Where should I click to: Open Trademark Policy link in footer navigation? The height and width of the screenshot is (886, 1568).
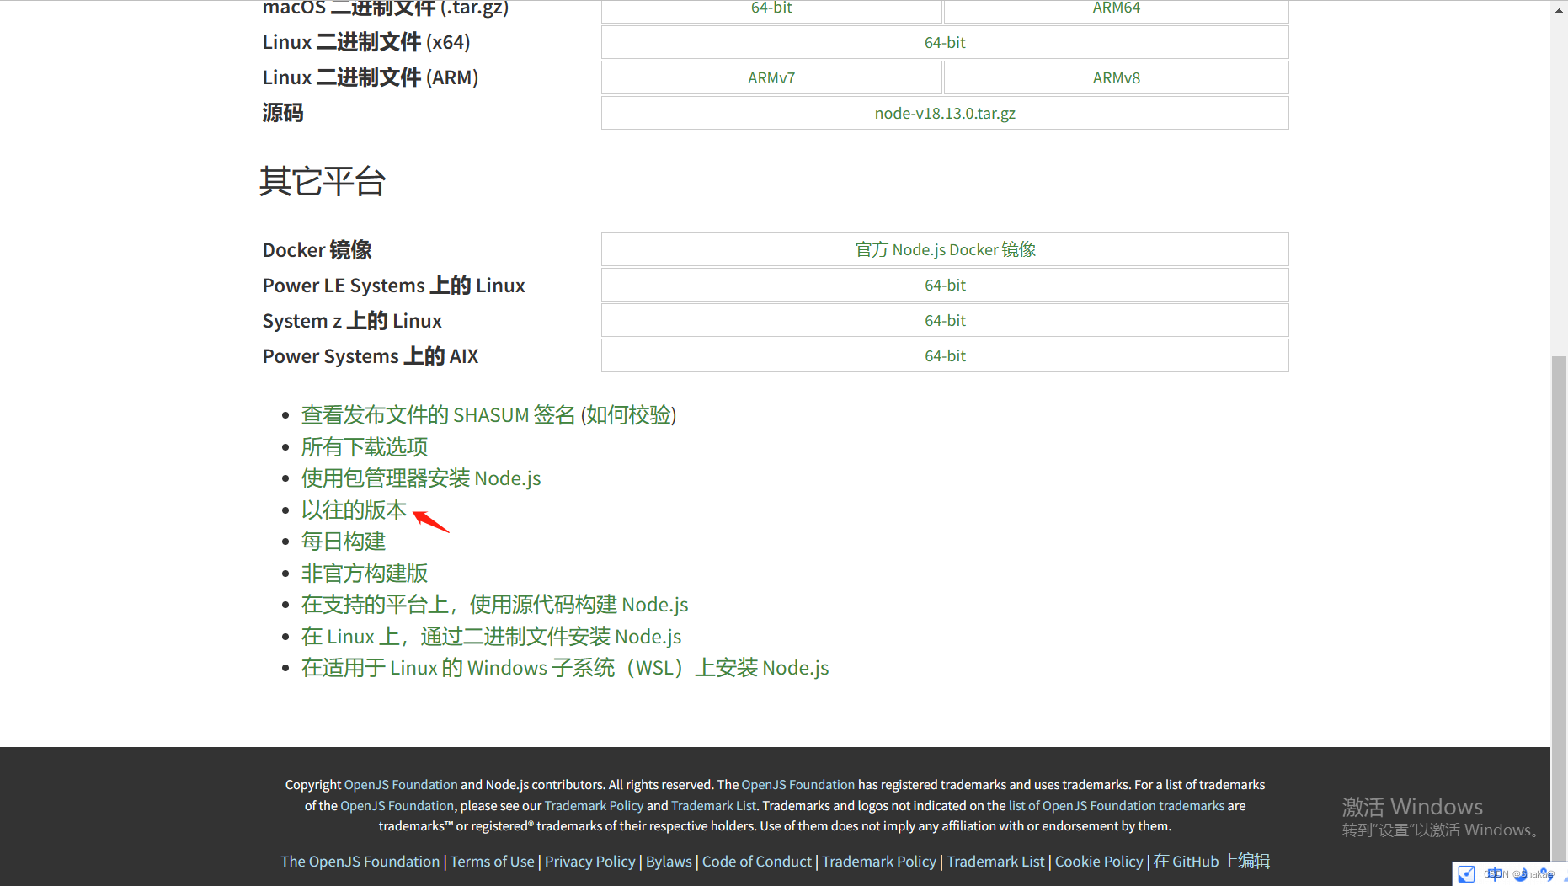pos(879,862)
